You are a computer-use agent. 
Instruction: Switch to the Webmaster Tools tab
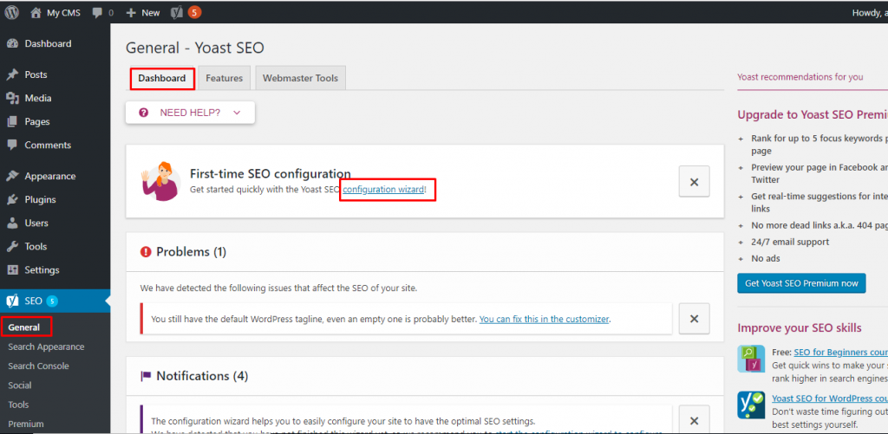tap(300, 78)
